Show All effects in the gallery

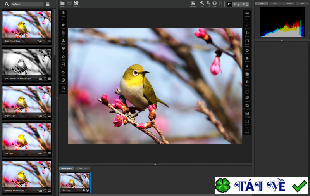(x=63, y=33)
